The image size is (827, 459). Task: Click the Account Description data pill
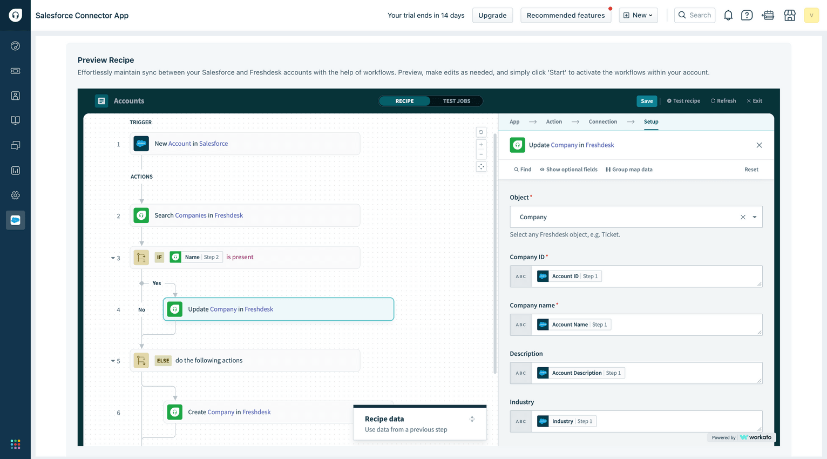[581, 373]
